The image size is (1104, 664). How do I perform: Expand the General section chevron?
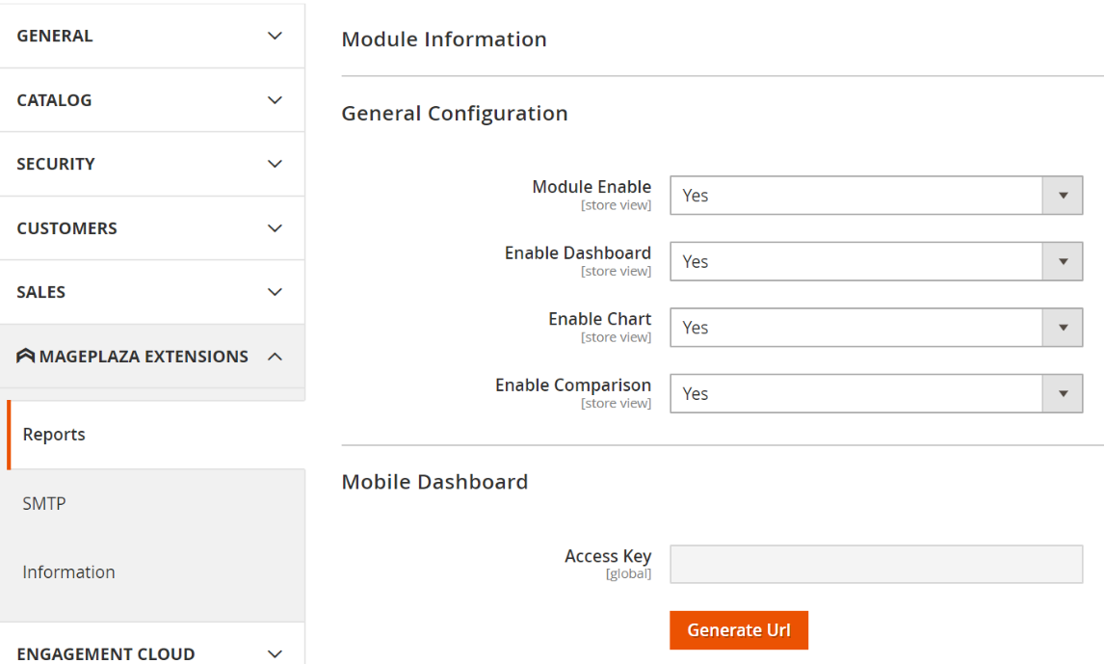[x=275, y=36]
